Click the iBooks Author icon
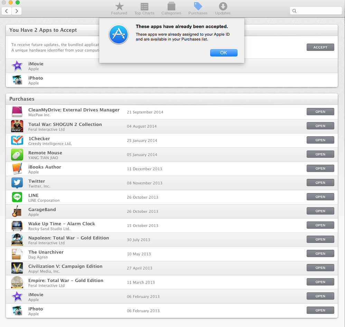This screenshot has height=327, width=345. [x=17, y=169]
